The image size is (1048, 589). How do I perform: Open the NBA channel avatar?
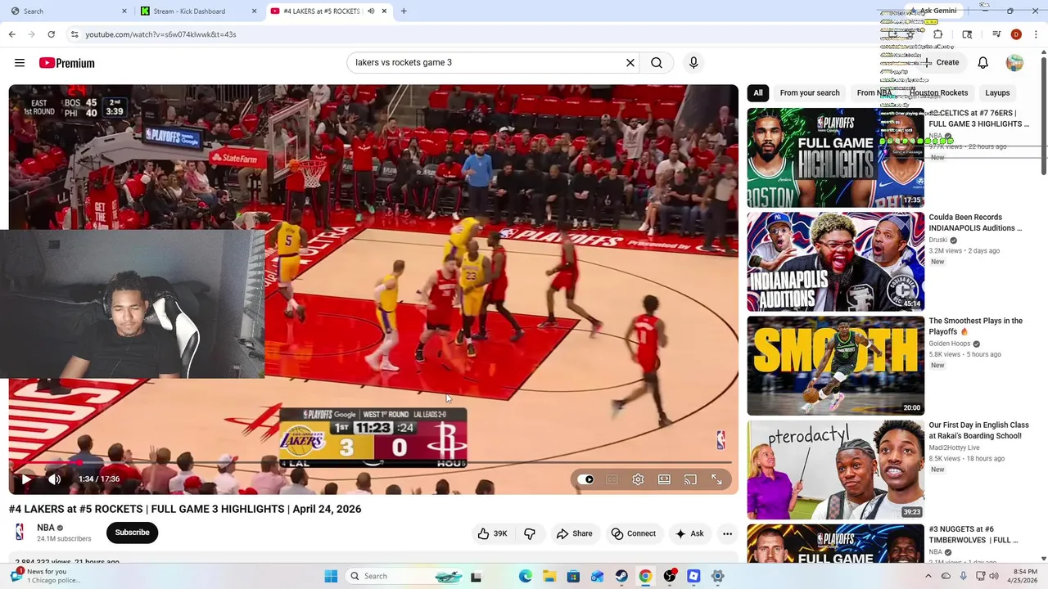click(x=20, y=533)
